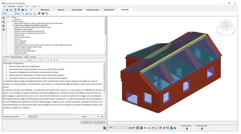Image resolution: width=241 pixels, height=134 pixels.
Task: Adjust the Trasparenza Oriz. slider
Action: point(187,129)
